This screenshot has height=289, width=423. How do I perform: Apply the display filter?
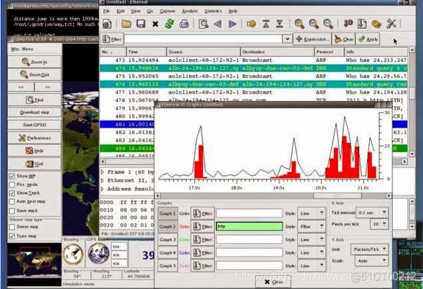[x=368, y=39]
